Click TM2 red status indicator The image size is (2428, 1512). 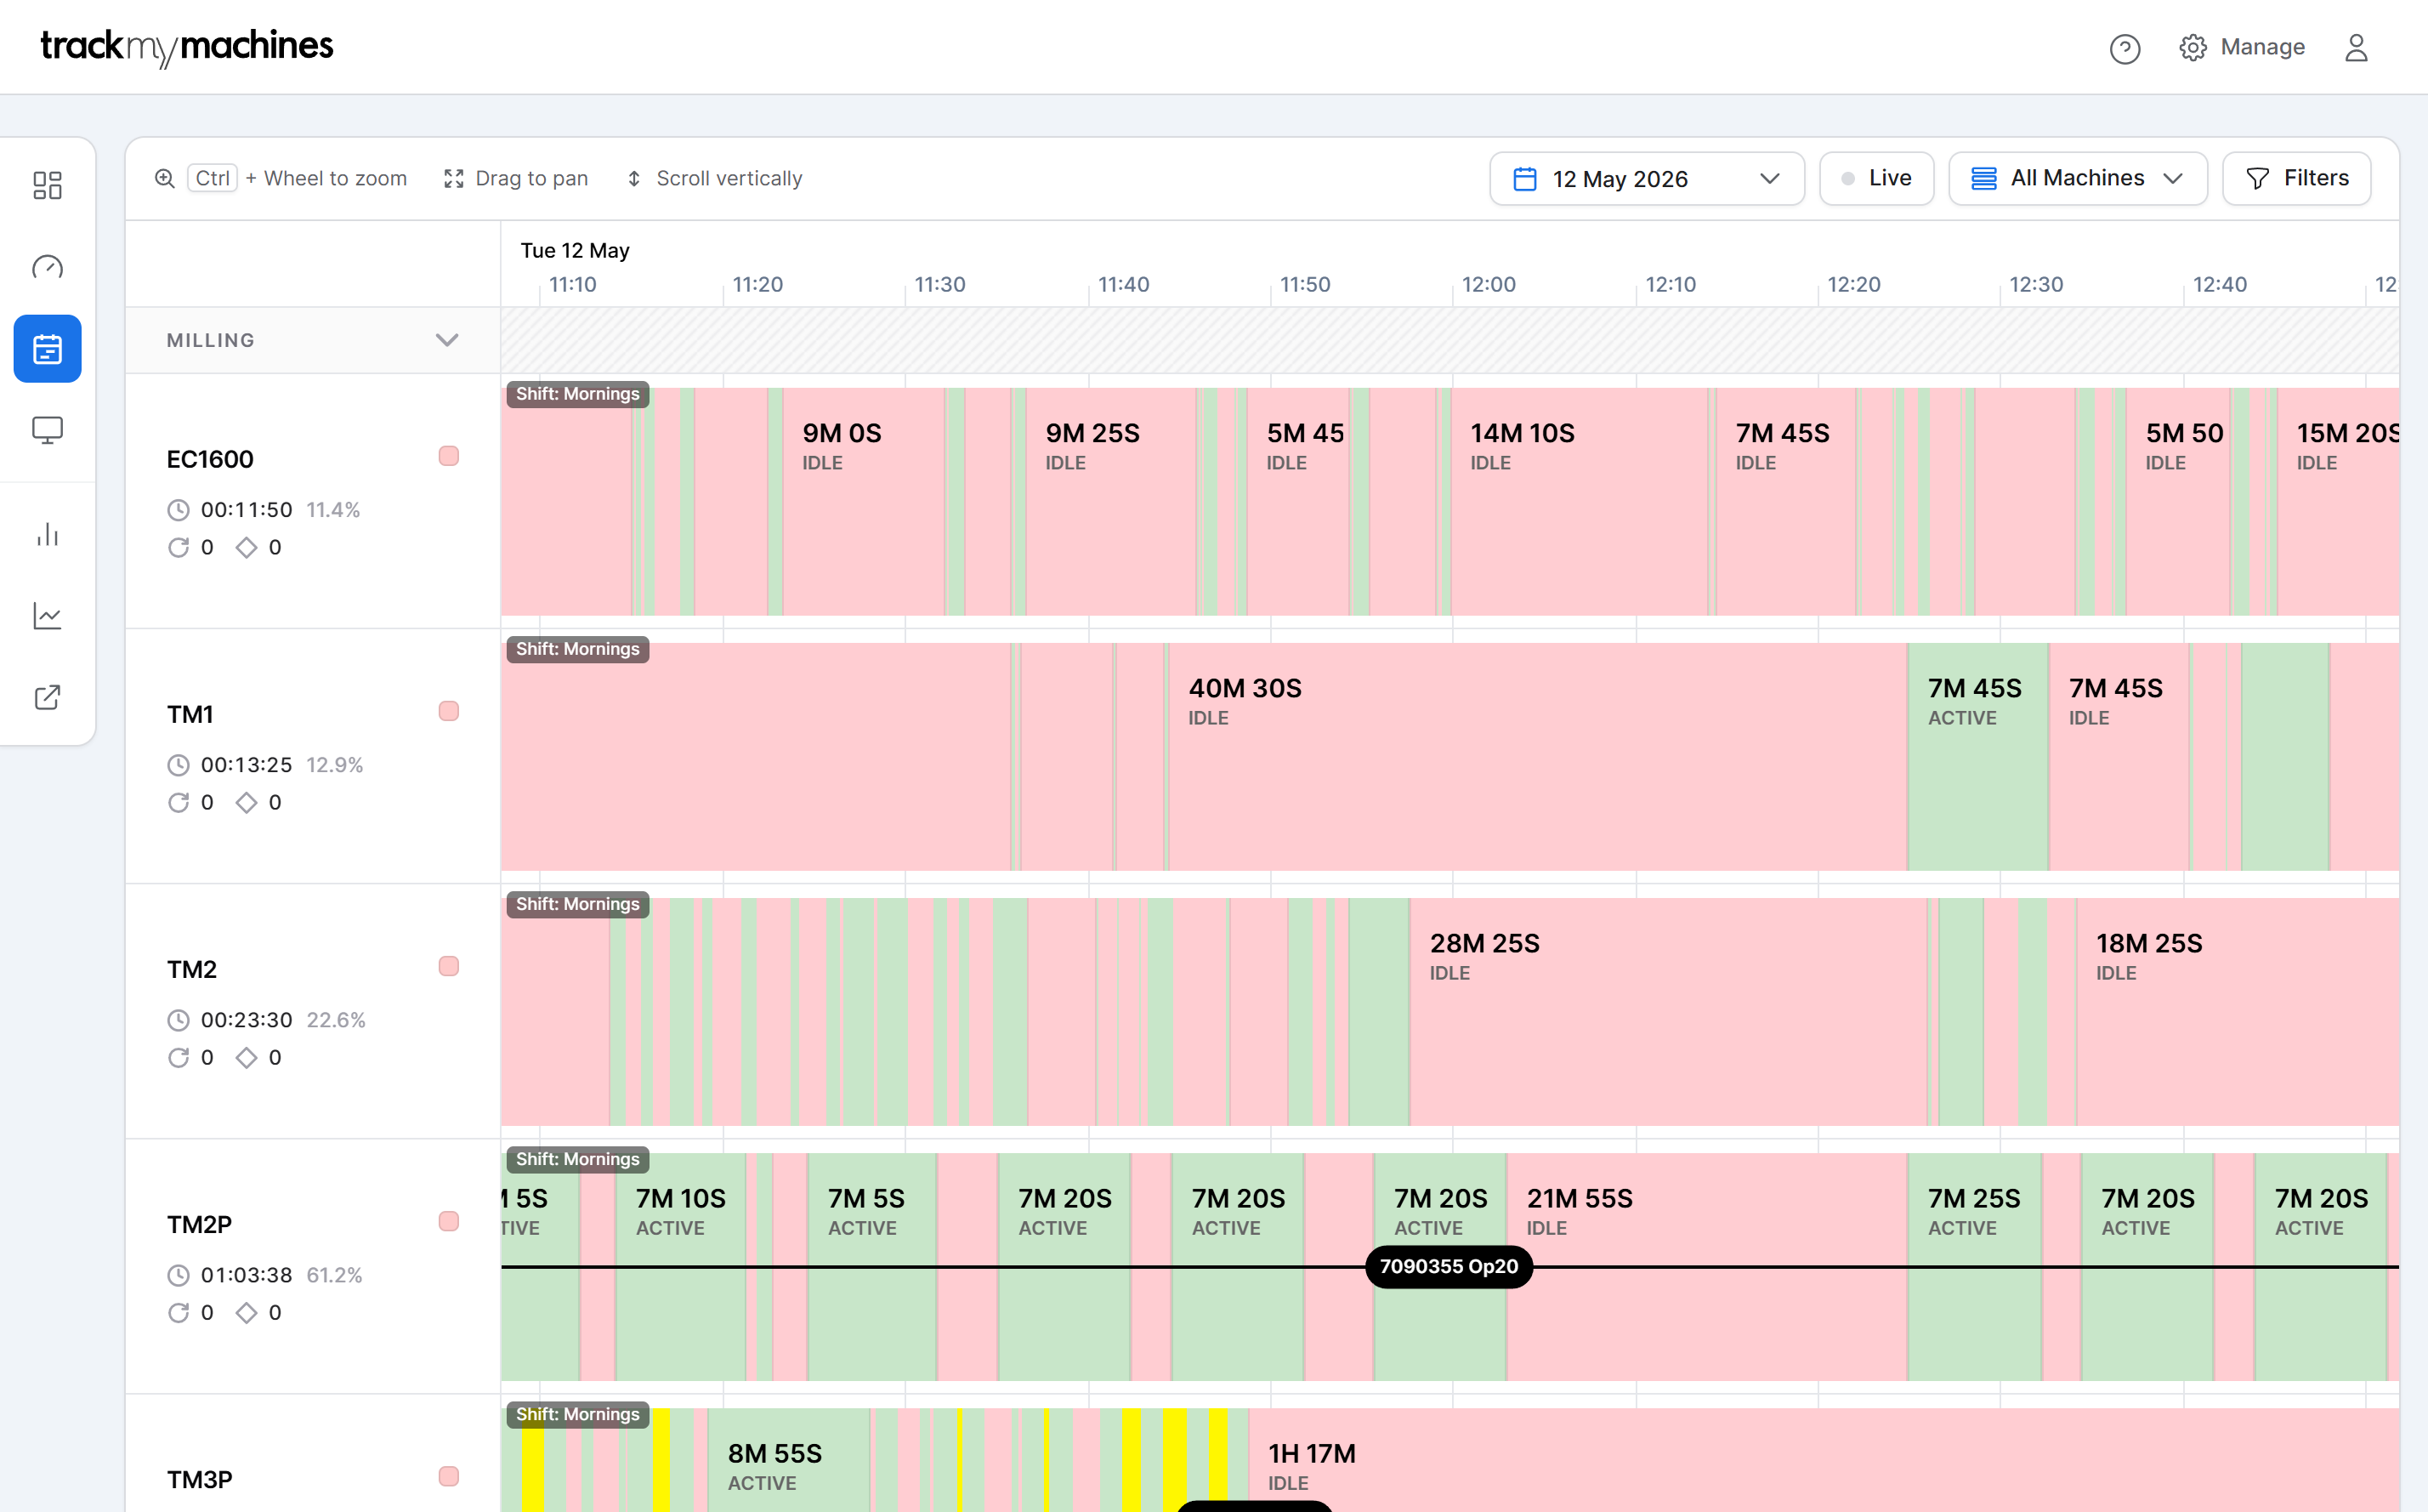tap(449, 966)
